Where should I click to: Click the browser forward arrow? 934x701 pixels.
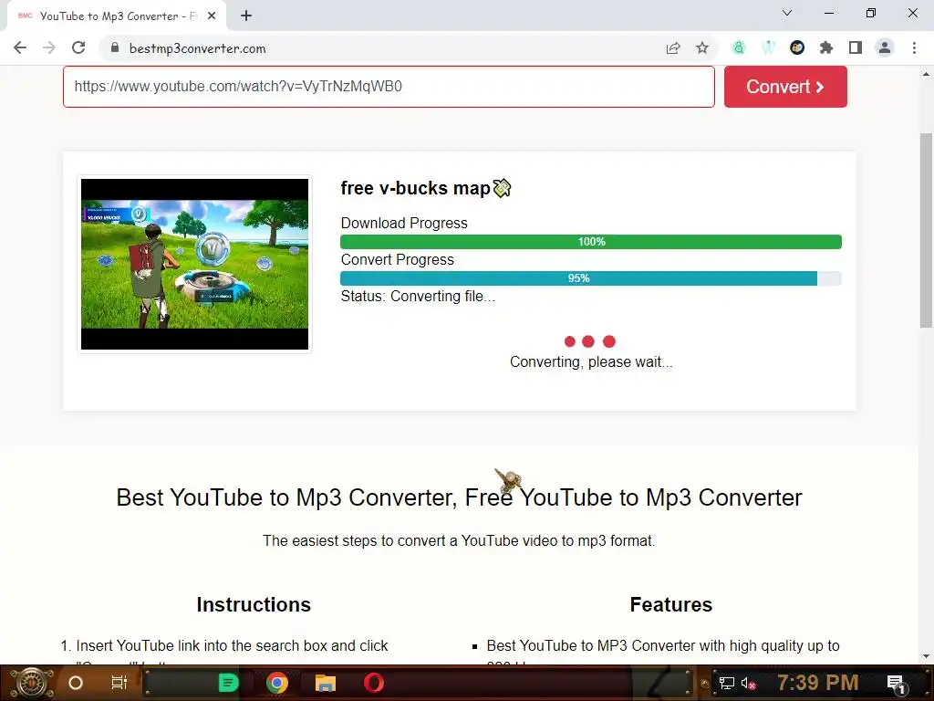pyautogui.click(x=49, y=48)
